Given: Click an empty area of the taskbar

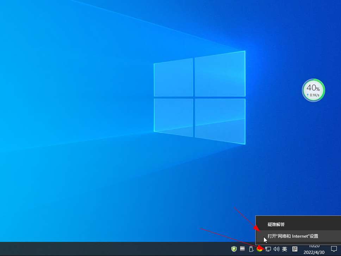Looking at the screenshot, I should point(106,249).
